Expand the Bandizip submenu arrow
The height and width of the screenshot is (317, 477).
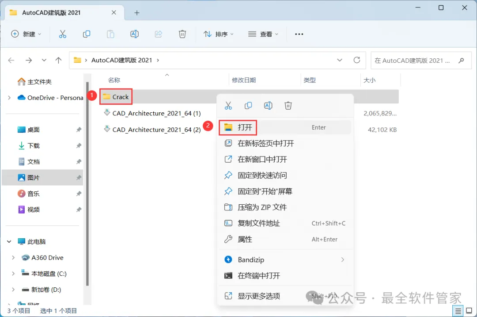(x=343, y=260)
